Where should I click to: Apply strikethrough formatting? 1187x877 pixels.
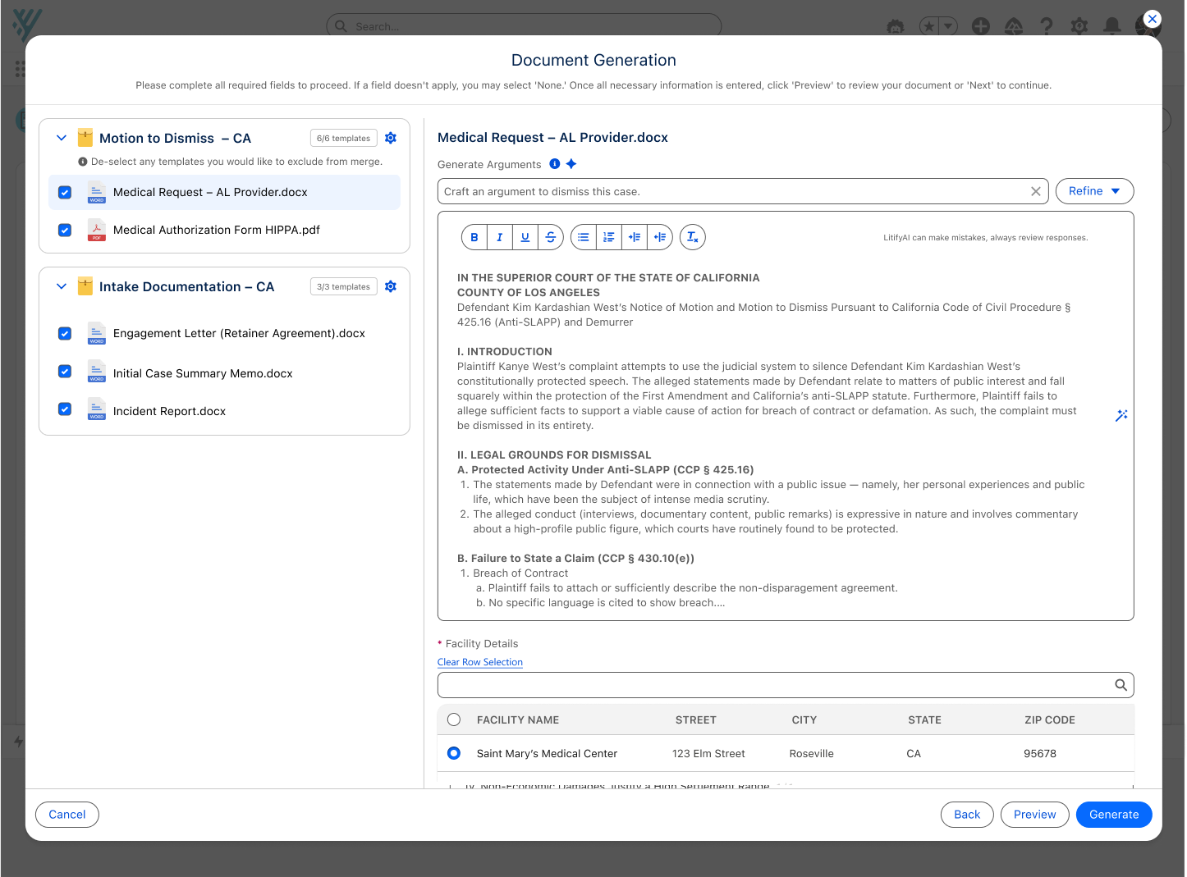tap(551, 237)
